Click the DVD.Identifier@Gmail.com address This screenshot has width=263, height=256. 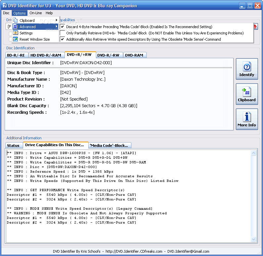tap(188, 251)
